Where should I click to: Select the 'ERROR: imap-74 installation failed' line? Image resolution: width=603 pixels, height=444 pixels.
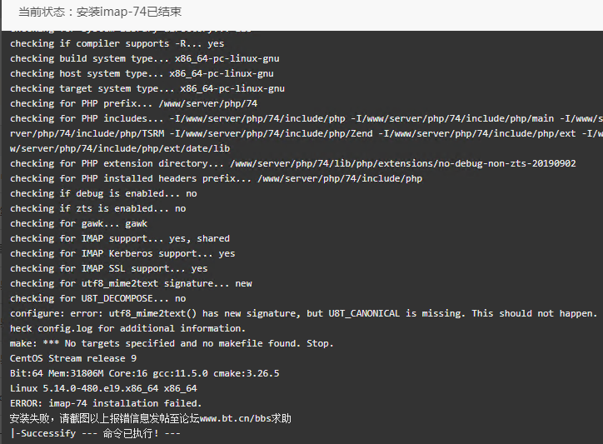pyautogui.click(x=106, y=403)
